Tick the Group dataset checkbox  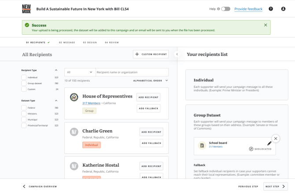pyautogui.click(x=24, y=83)
